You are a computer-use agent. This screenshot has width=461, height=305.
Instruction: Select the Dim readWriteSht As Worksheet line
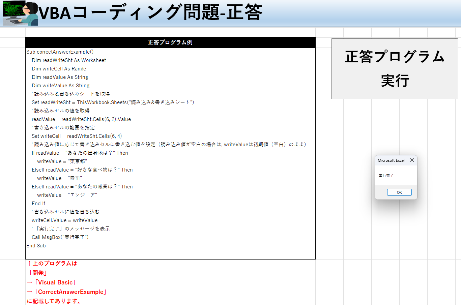pos(69,60)
